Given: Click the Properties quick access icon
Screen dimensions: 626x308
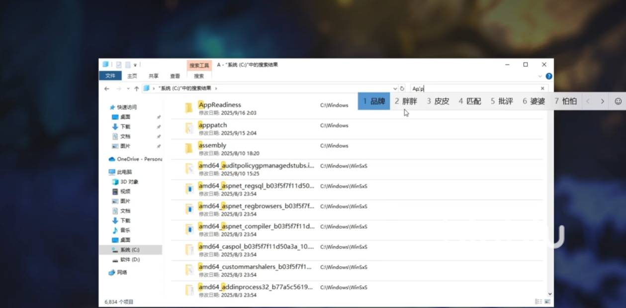Looking at the screenshot, I should tap(119, 65).
